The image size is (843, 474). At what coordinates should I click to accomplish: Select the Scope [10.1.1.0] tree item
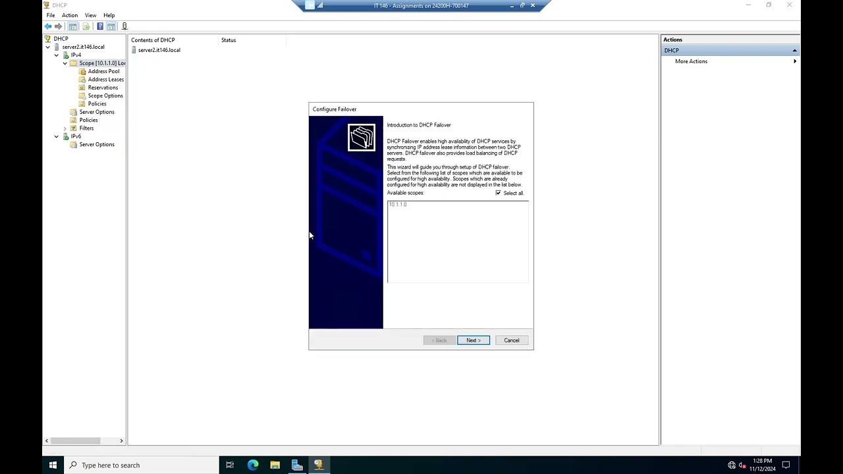[x=102, y=63]
